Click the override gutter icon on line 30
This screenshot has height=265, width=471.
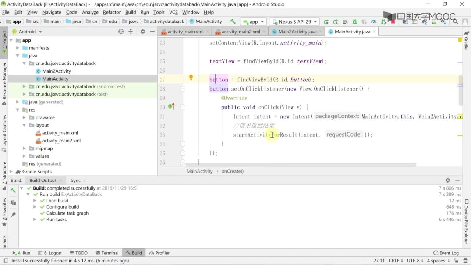171,107
